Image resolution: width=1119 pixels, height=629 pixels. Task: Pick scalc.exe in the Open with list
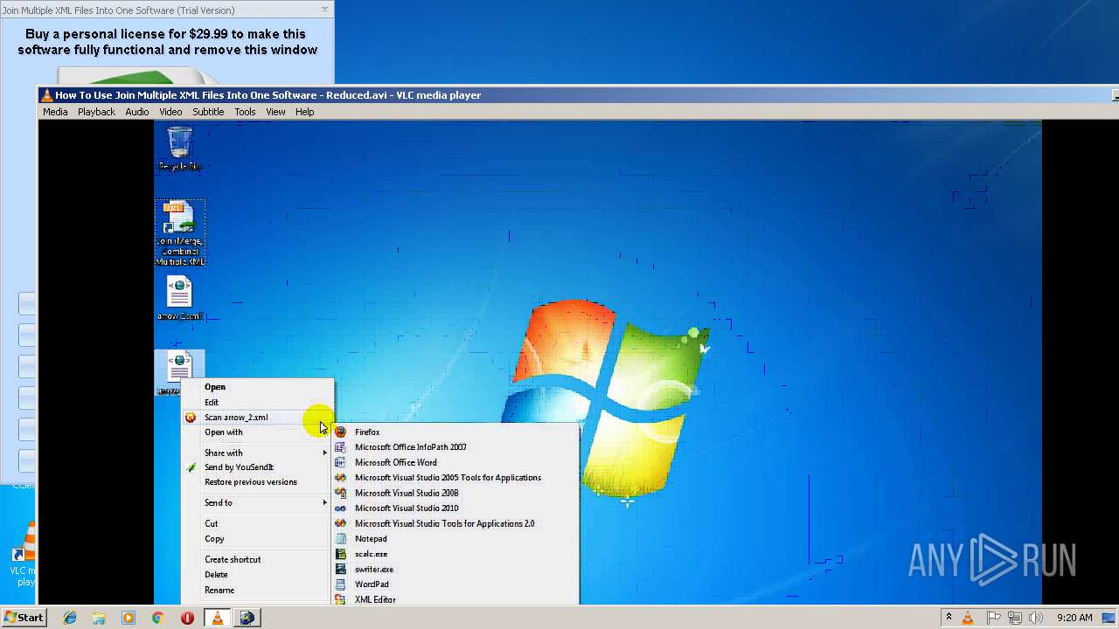[371, 554]
